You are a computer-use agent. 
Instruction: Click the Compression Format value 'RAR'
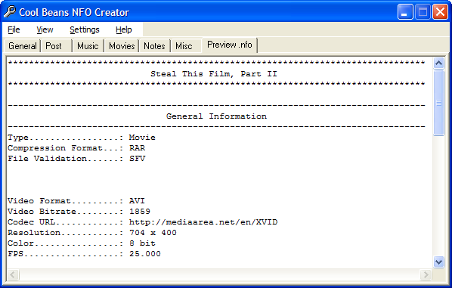coord(138,148)
